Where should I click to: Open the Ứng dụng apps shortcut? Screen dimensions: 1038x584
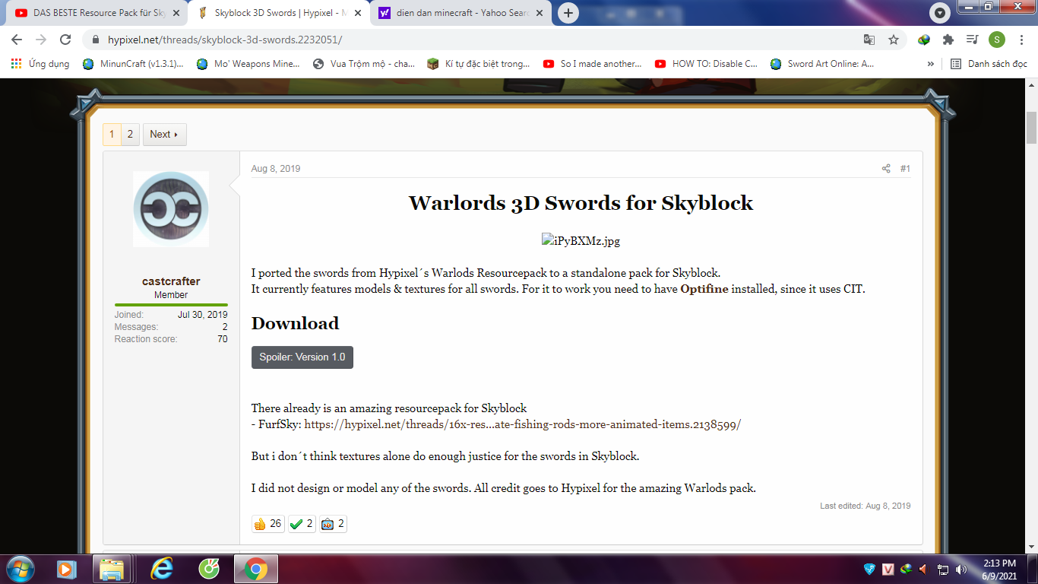[41, 64]
